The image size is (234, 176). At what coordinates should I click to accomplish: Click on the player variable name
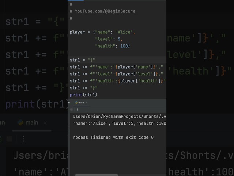[77, 32]
